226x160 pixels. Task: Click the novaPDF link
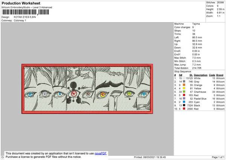(x=101, y=153)
